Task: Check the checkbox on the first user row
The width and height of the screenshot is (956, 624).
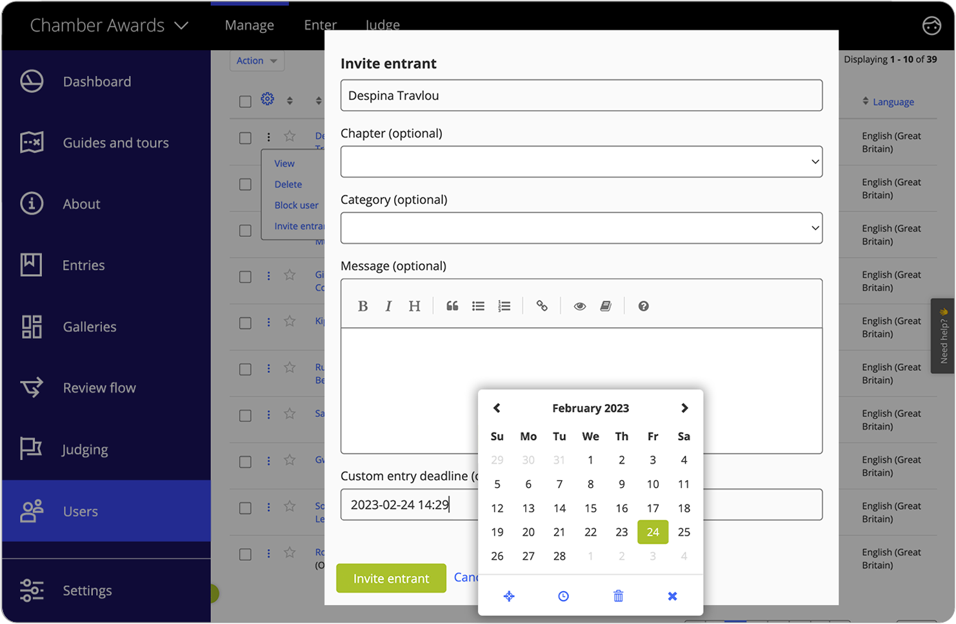Action: click(245, 137)
